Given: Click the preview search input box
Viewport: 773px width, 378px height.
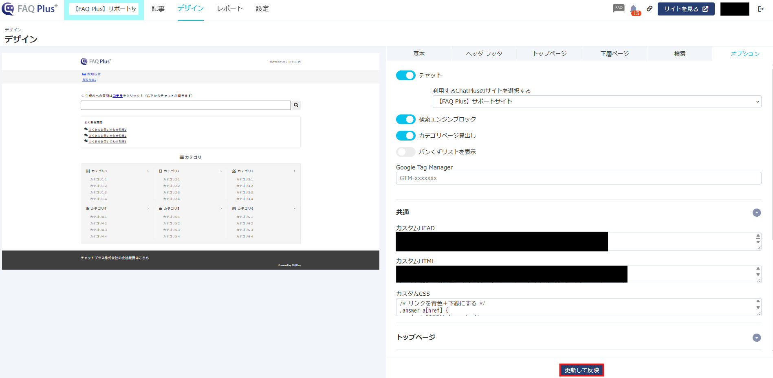Looking at the screenshot, I should [185, 105].
